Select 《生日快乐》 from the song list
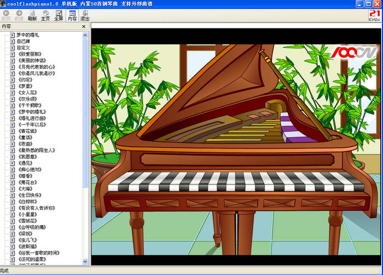 pyautogui.click(x=30, y=195)
